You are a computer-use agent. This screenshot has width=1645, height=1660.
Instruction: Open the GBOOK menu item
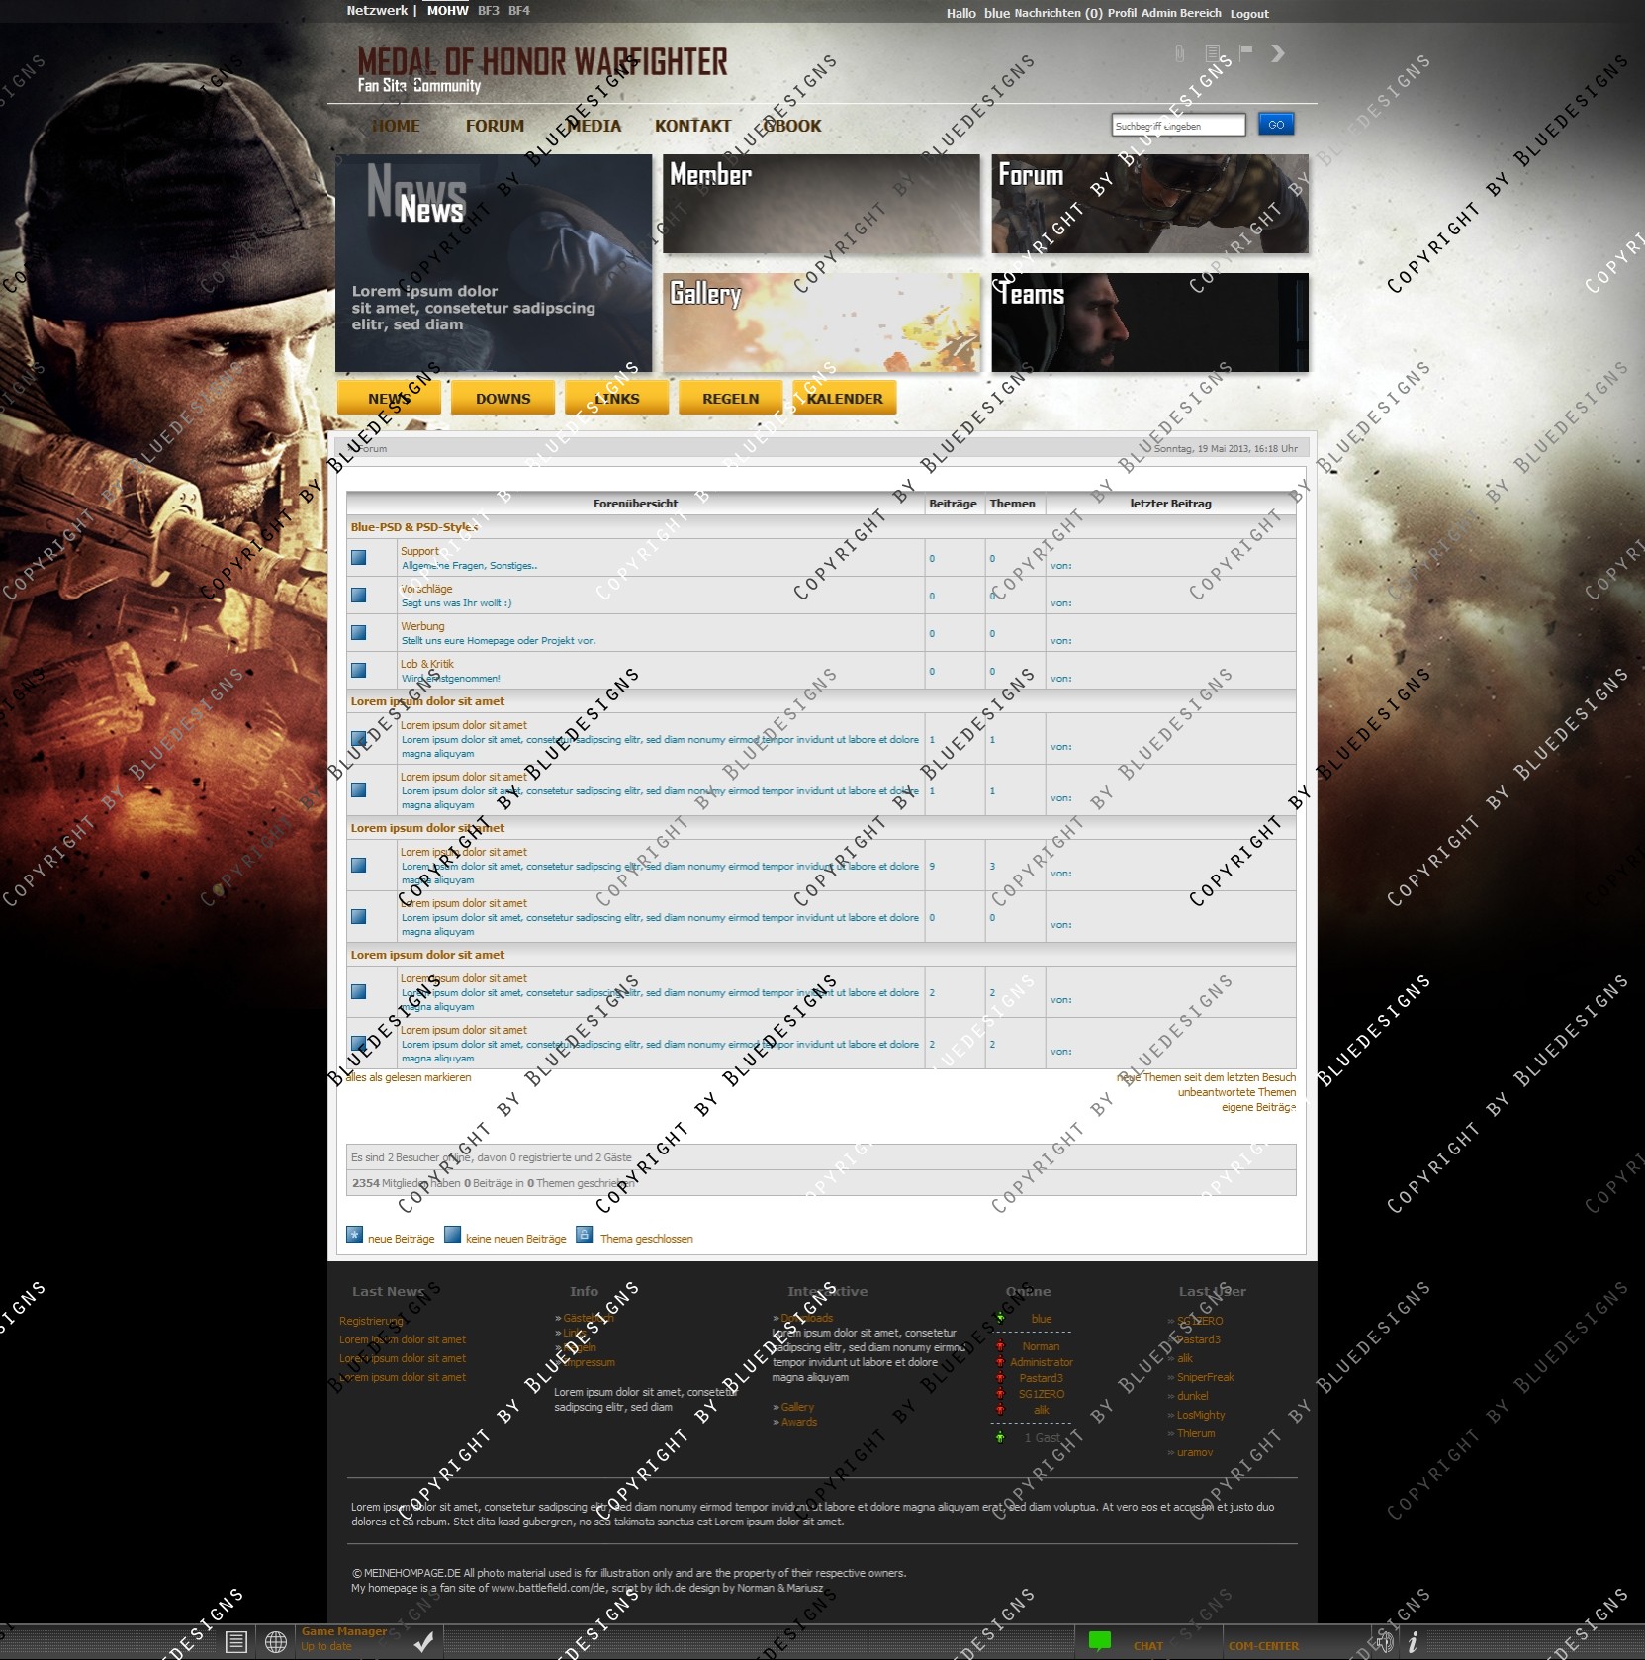point(792,126)
